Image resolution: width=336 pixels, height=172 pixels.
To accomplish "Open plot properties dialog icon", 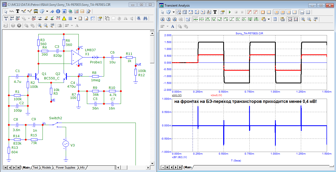I will pos(222,12).
